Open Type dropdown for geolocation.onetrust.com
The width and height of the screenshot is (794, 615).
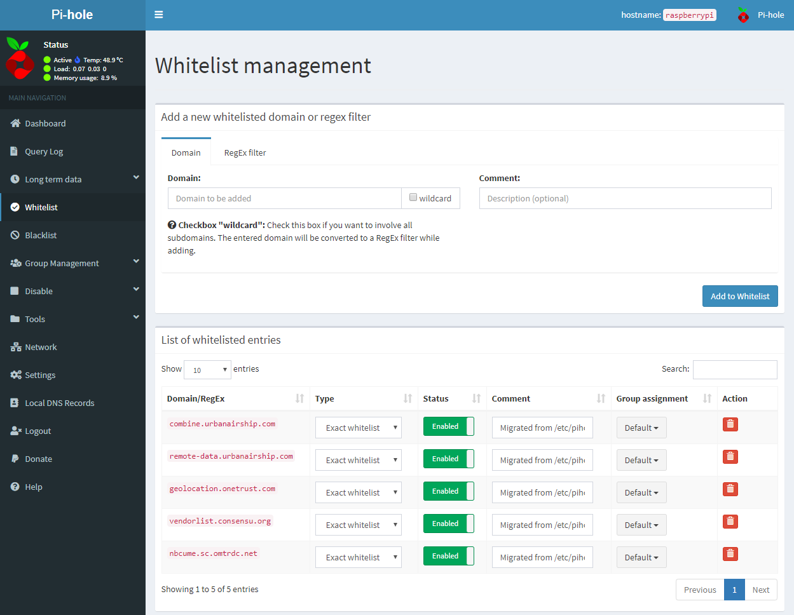(x=359, y=492)
